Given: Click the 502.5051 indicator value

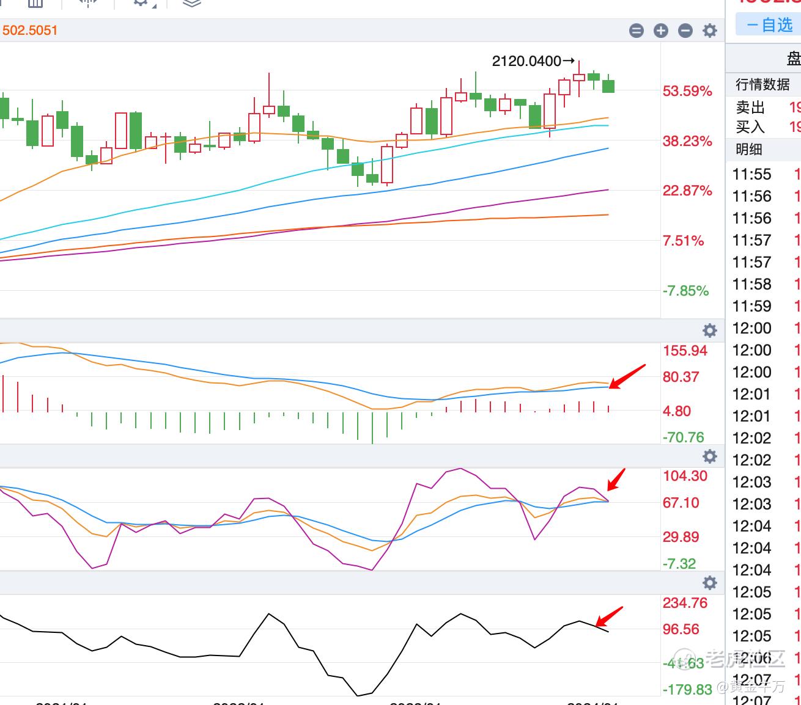Looking at the screenshot, I should click(29, 31).
